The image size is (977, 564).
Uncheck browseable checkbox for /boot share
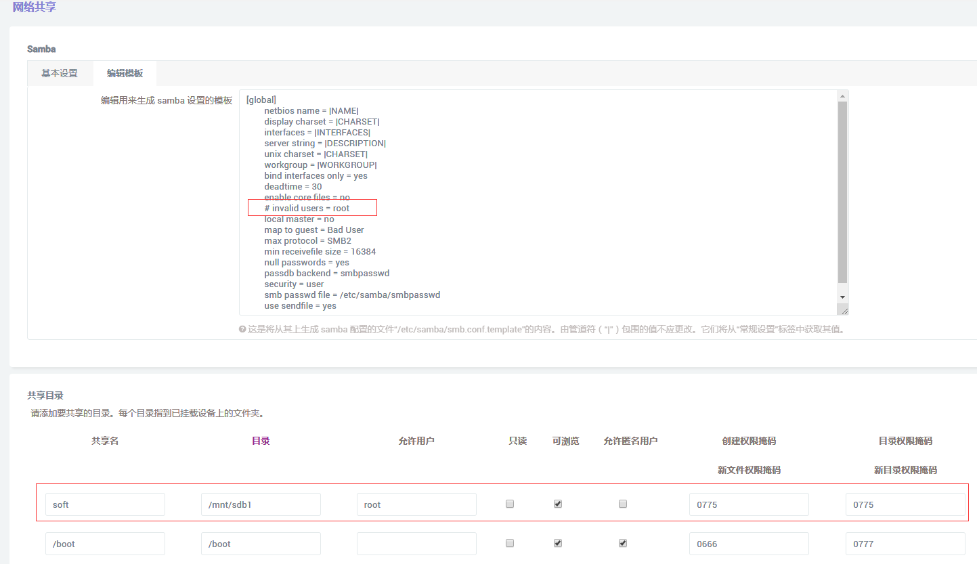pos(558,543)
